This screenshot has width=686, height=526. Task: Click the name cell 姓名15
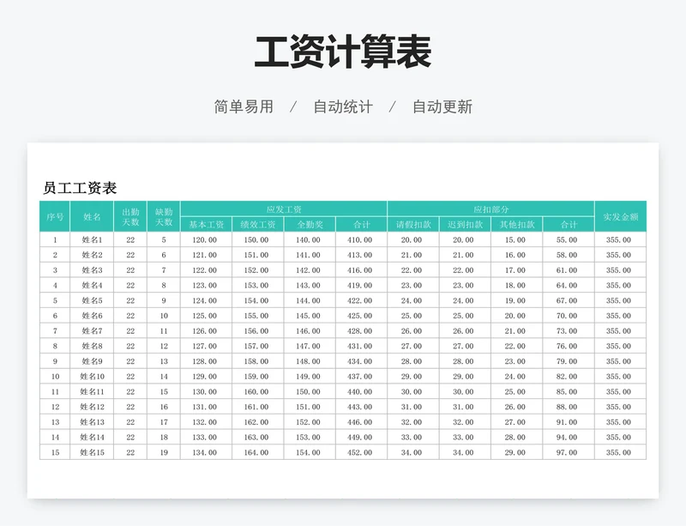92,452
